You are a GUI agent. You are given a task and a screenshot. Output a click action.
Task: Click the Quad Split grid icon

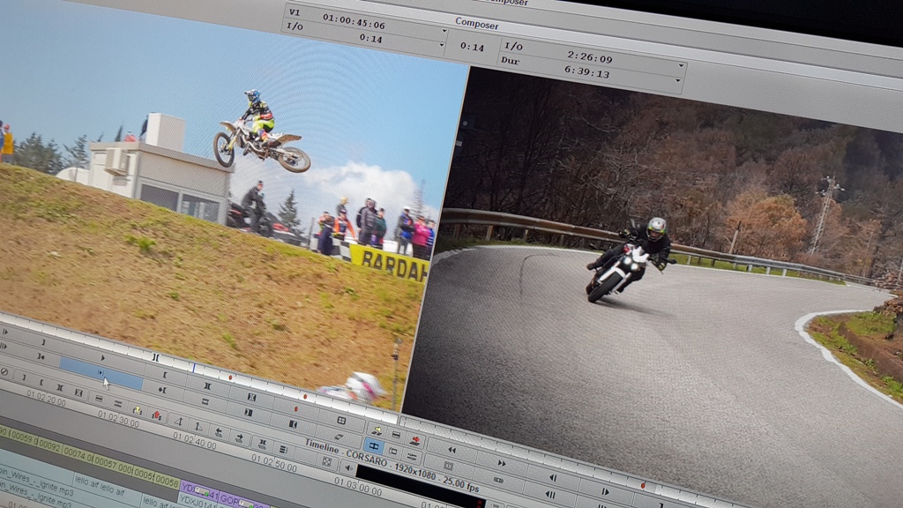click(341, 421)
